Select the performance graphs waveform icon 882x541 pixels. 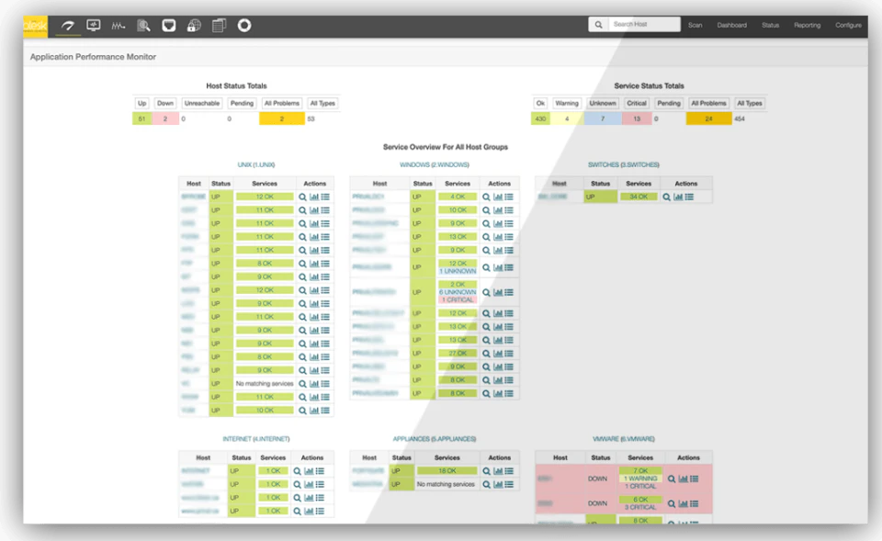pyautogui.click(x=117, y=25)
